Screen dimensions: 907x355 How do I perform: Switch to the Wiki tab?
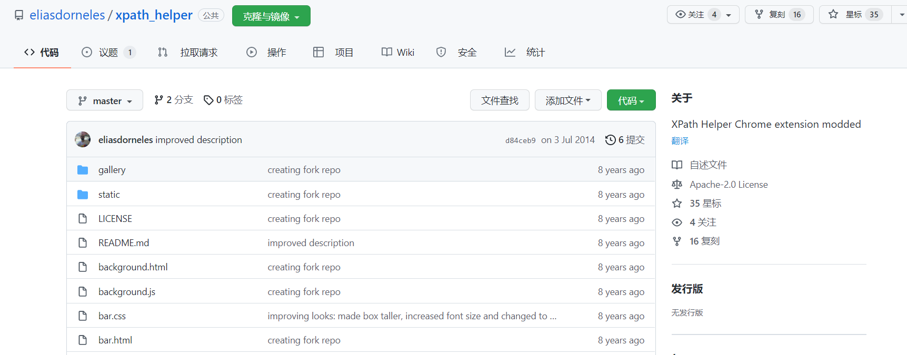(398, 53)
